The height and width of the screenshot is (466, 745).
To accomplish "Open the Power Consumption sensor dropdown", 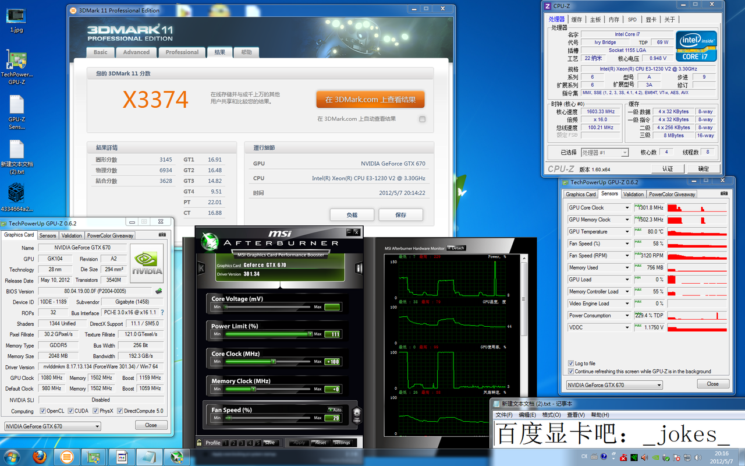I will point(627,315).
